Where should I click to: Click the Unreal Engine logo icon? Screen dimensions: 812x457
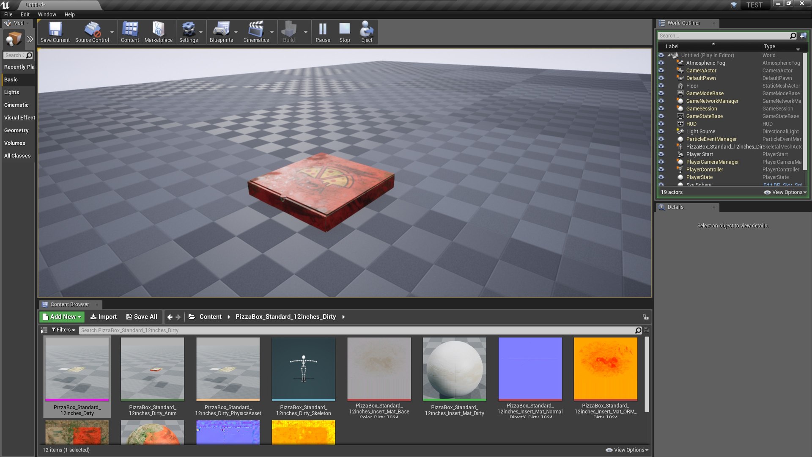tap(5, 5)
